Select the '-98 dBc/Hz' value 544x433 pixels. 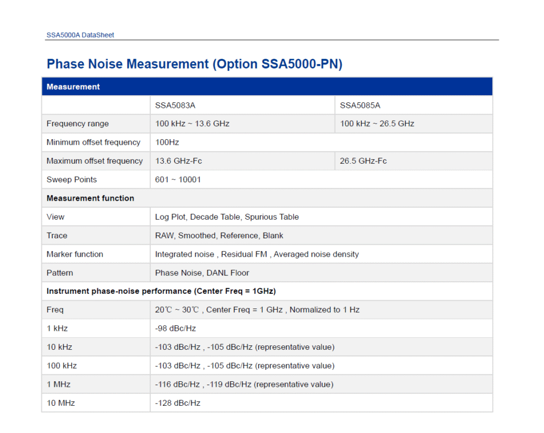click(x=176, y=329)
